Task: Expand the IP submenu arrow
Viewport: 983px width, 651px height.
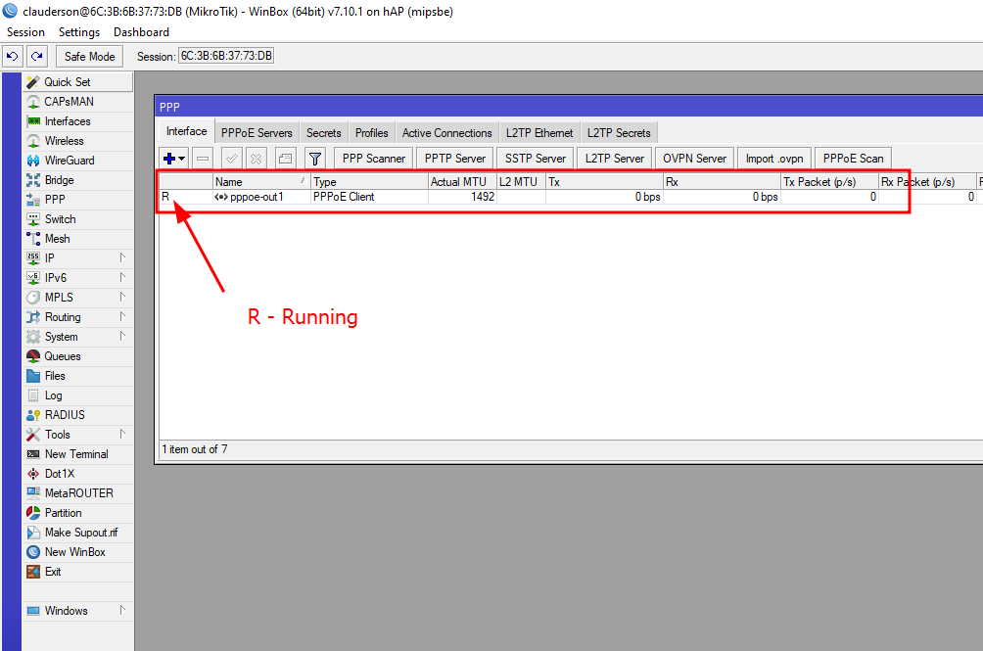Action: pos(123,258)
